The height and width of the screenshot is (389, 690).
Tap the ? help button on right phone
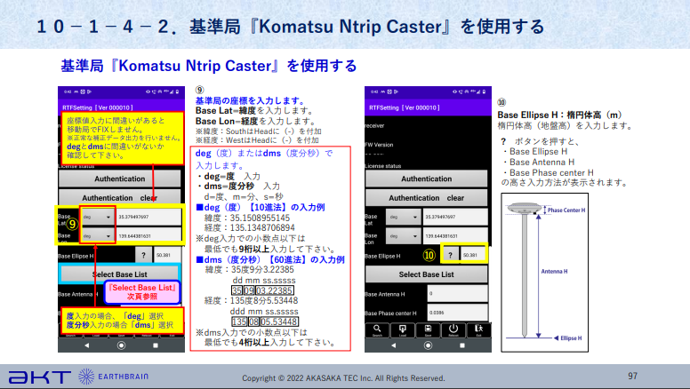450,255
